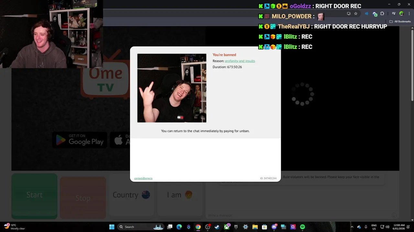Screen dimensions: 414x232
Task: Open Microsoft Store from the taskbar
Action: 264,227
